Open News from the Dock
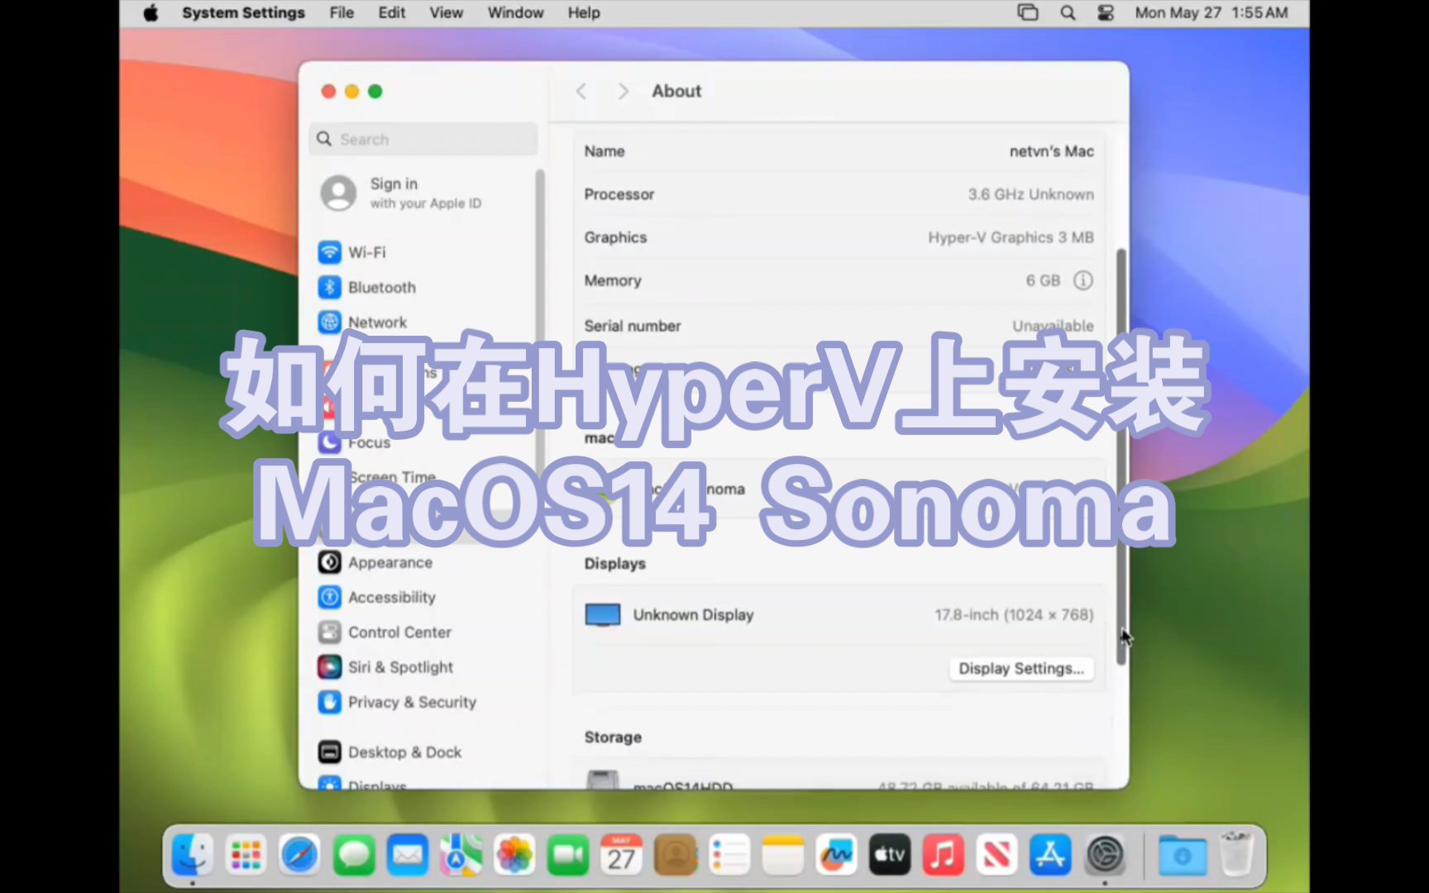The image size is (1429, 893). pos(996,855)
